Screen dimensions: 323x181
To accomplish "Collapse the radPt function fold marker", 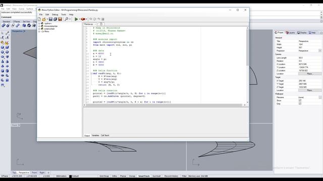I will pyautogui.click(x=91, y=73).
